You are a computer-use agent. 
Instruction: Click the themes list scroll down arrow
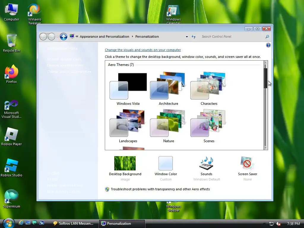(265, 148)
